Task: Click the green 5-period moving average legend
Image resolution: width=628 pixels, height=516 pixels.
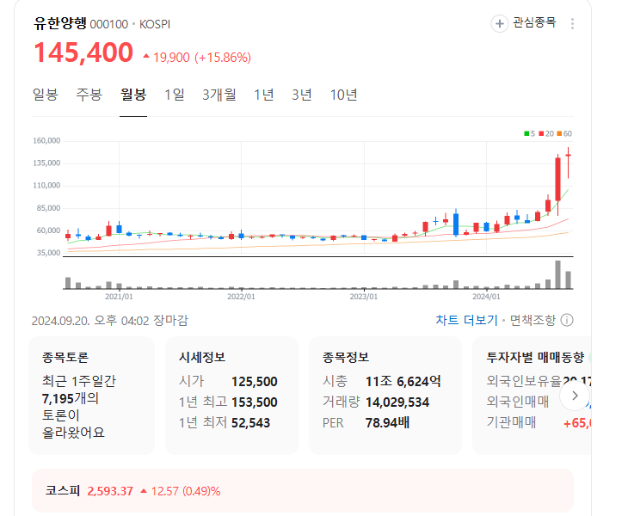Action: [x=529, y=133]
